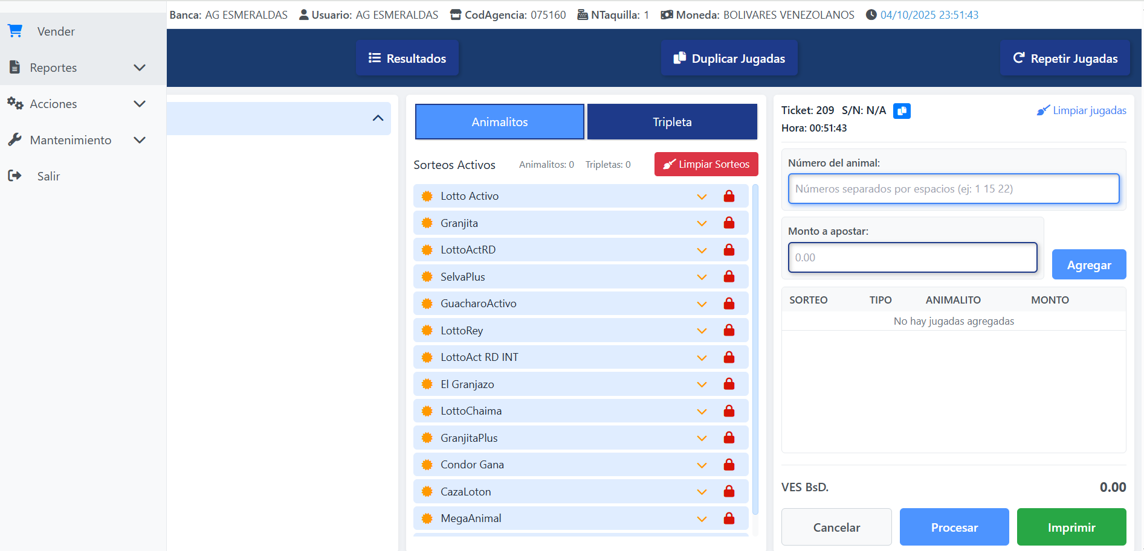This screenshot has height=551, width=1144.
Task: Click the Reportes document icon
Action: click(15, 67)
